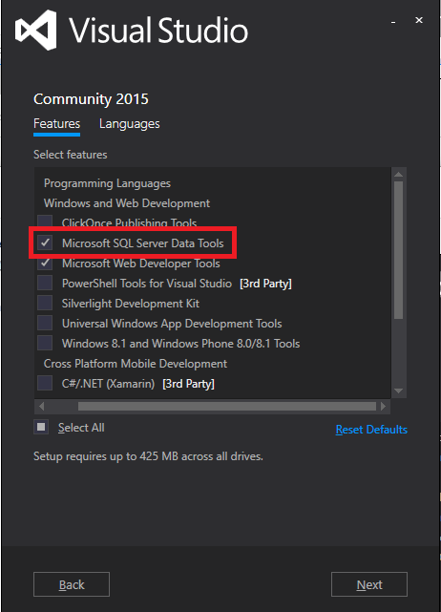Viewport: 441px width, 612px height.
Task: Click the horizontal scrollbar thumb
Action: click(227, 407)
